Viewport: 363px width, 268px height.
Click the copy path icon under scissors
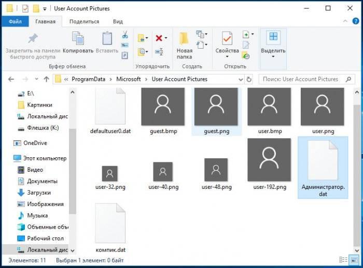(125, 45)
